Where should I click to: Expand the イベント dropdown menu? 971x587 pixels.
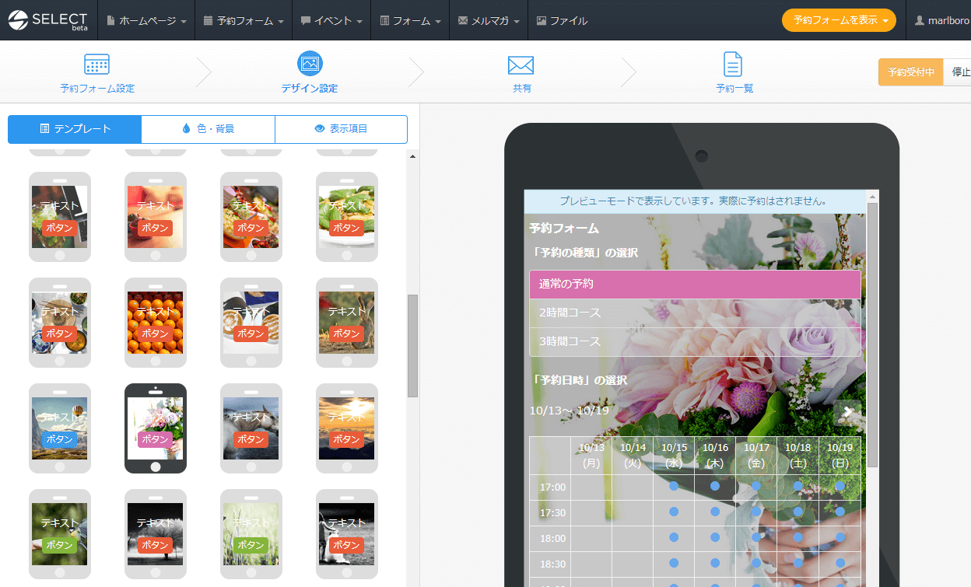click(331, 21)
